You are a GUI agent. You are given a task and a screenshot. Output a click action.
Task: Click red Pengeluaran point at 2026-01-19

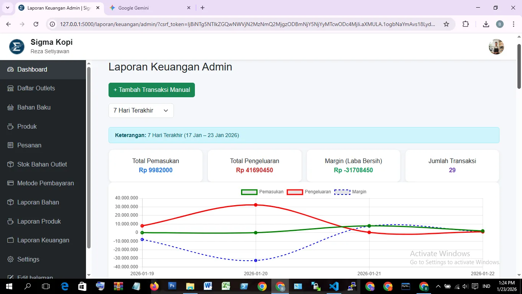point(142,226)
